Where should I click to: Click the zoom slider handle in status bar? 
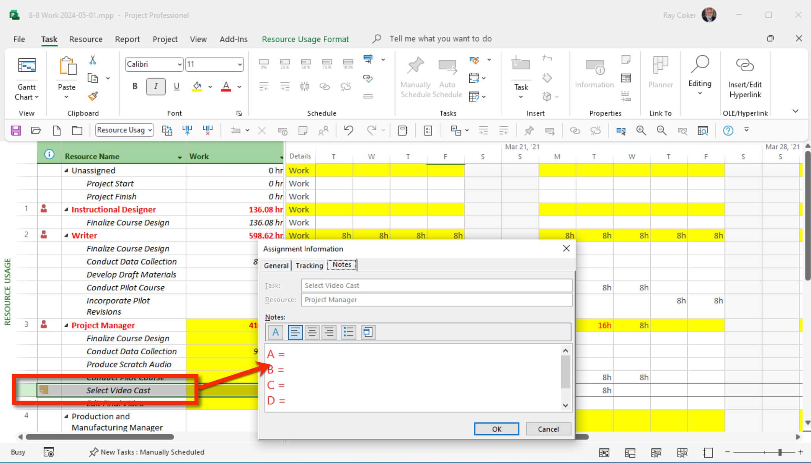pyautogui.click(x=780, y=452)
